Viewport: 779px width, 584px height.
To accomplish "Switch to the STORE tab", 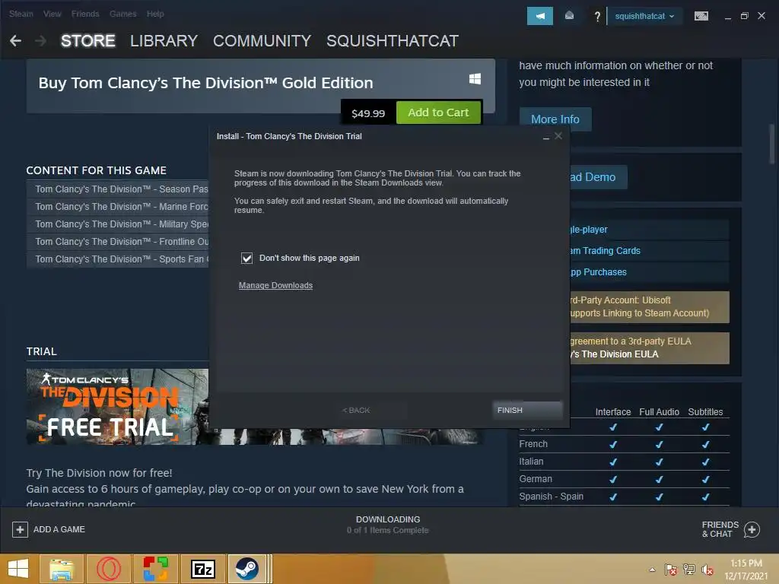I will click(88, 41).
